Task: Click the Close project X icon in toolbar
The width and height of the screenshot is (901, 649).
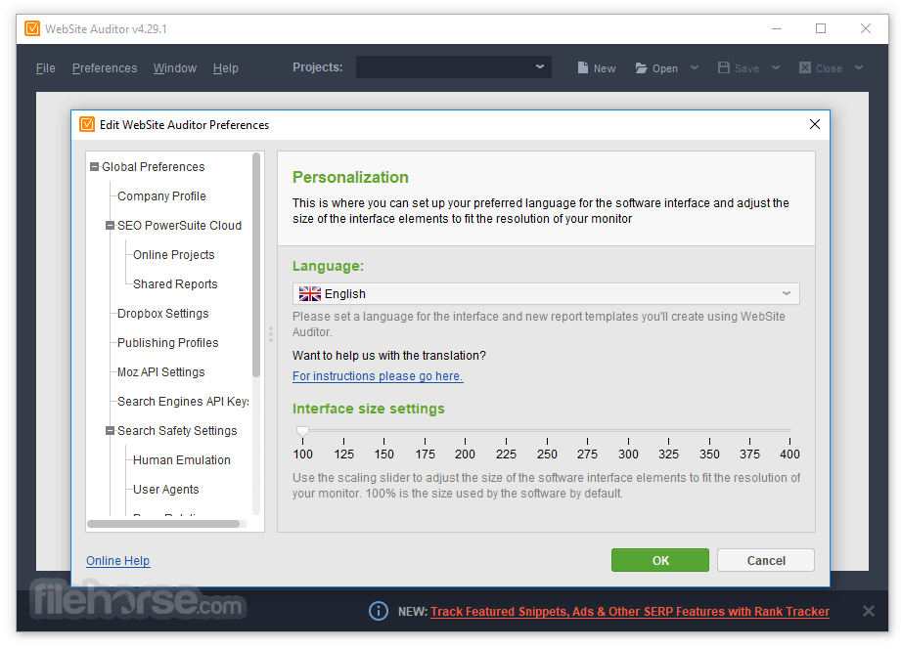Action: pyautogui.click(x=805, y=67)
